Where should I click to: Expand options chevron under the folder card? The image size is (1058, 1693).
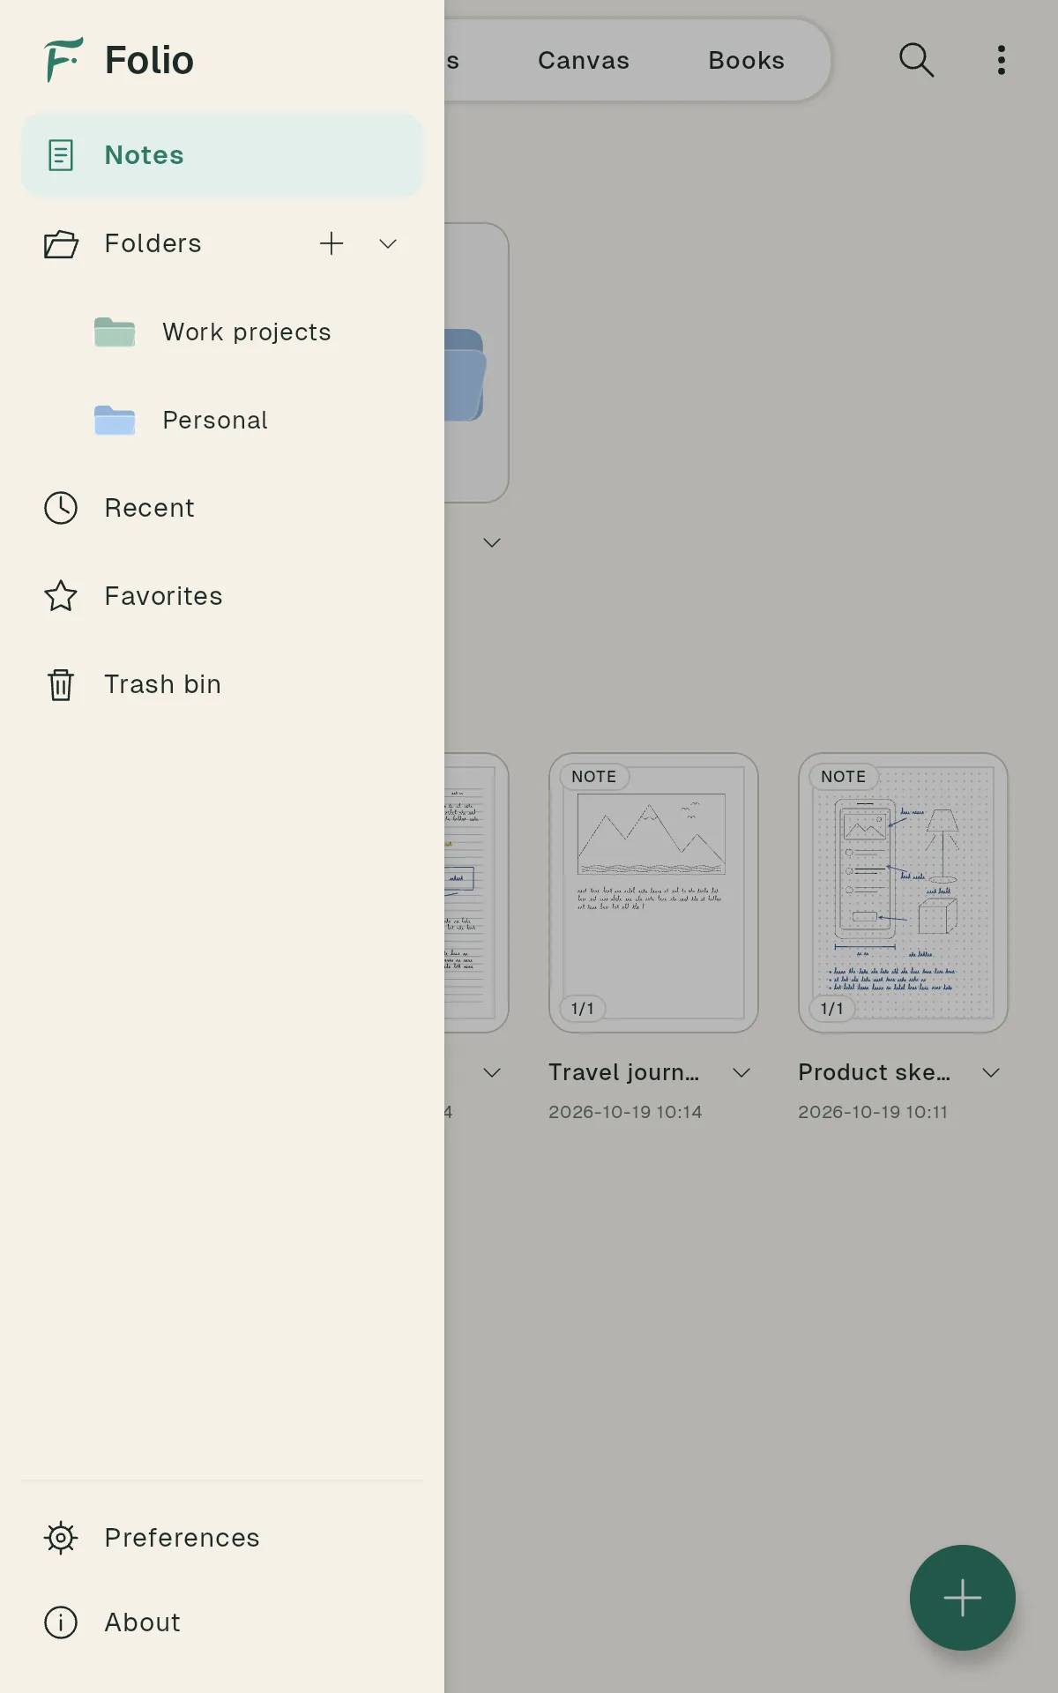(492, 542)
